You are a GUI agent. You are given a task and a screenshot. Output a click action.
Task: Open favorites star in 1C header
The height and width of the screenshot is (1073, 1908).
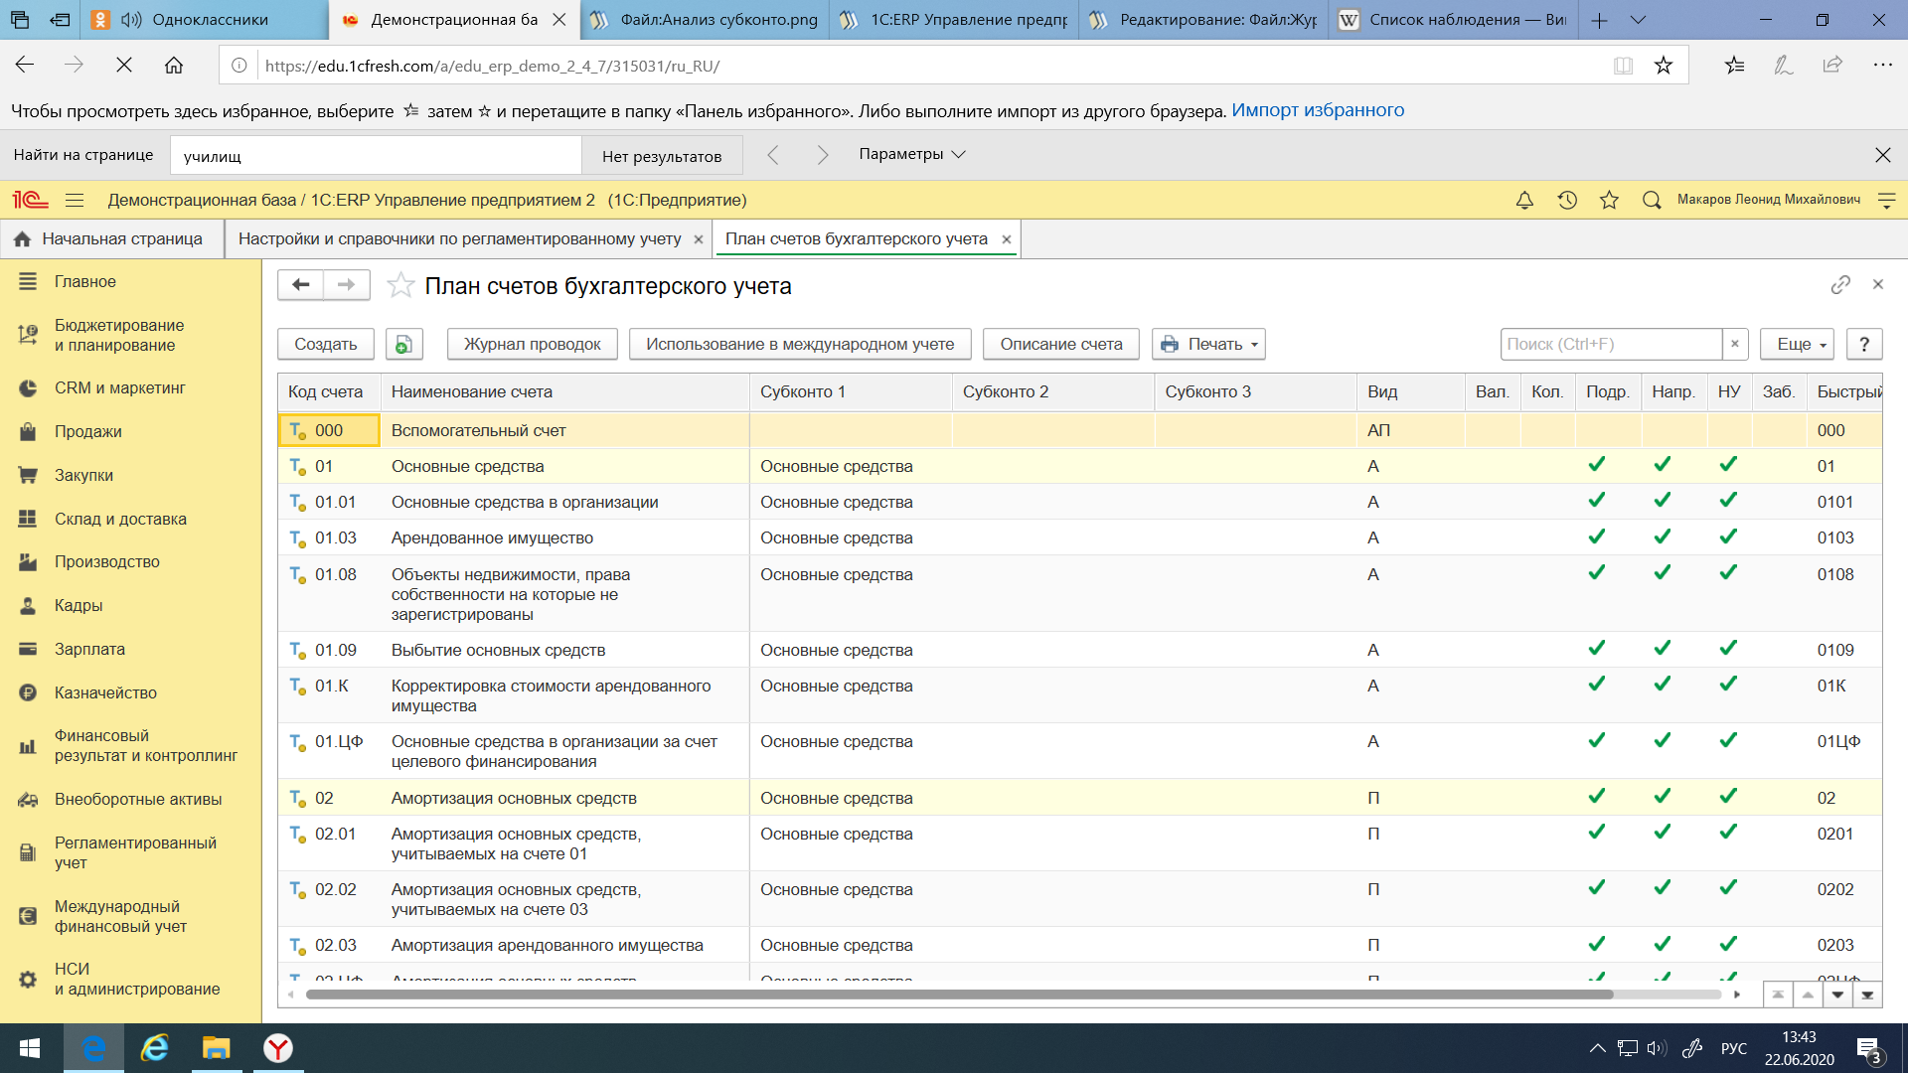pos(1609,201)
